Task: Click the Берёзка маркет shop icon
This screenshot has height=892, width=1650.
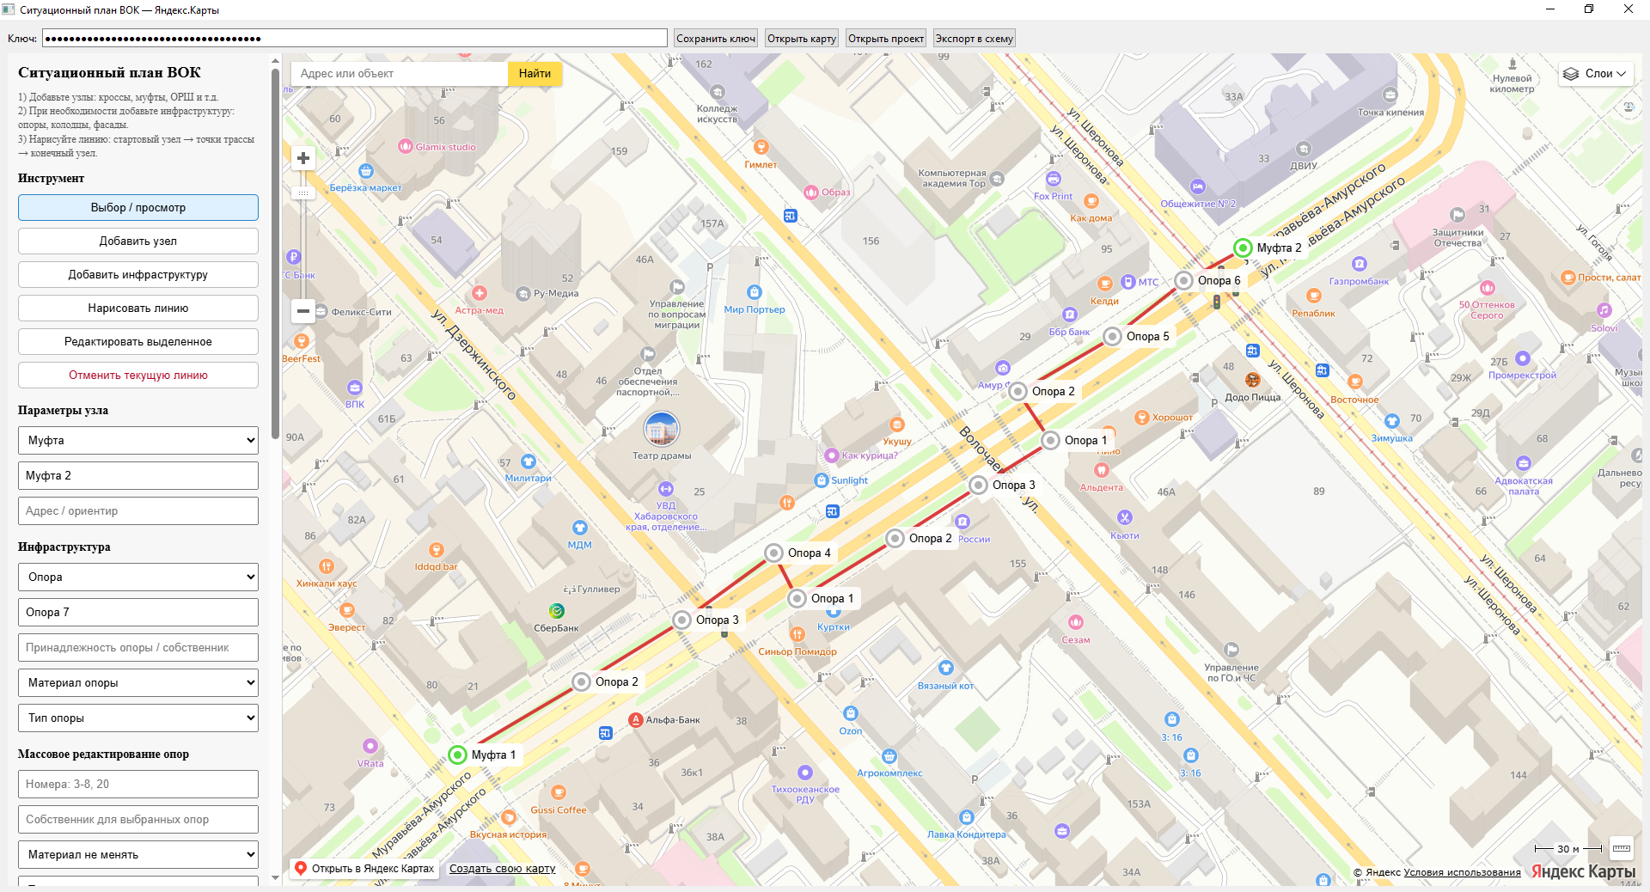Action: pyautogui.click(x=366, y=171)
